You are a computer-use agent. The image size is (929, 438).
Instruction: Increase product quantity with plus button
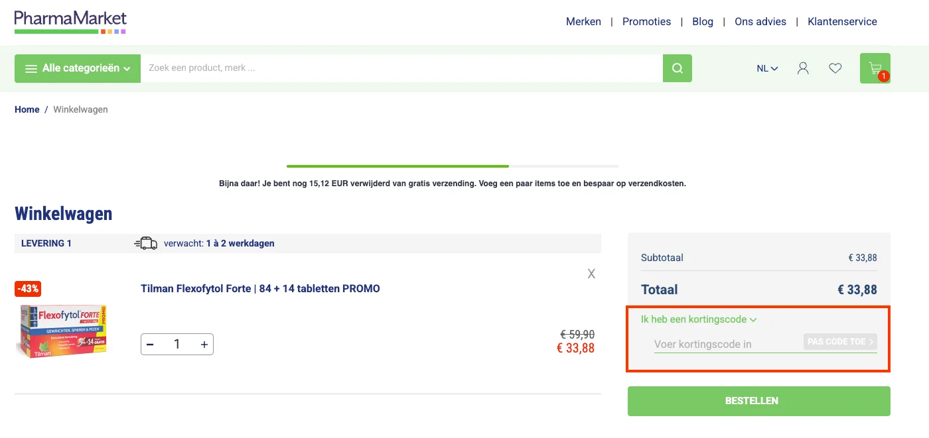(204, 344)
